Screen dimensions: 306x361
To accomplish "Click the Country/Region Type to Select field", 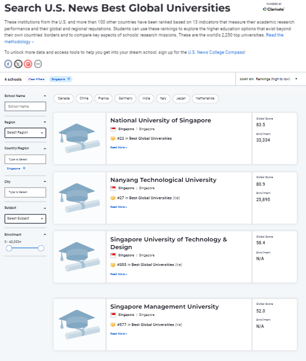I will point(25,159).
